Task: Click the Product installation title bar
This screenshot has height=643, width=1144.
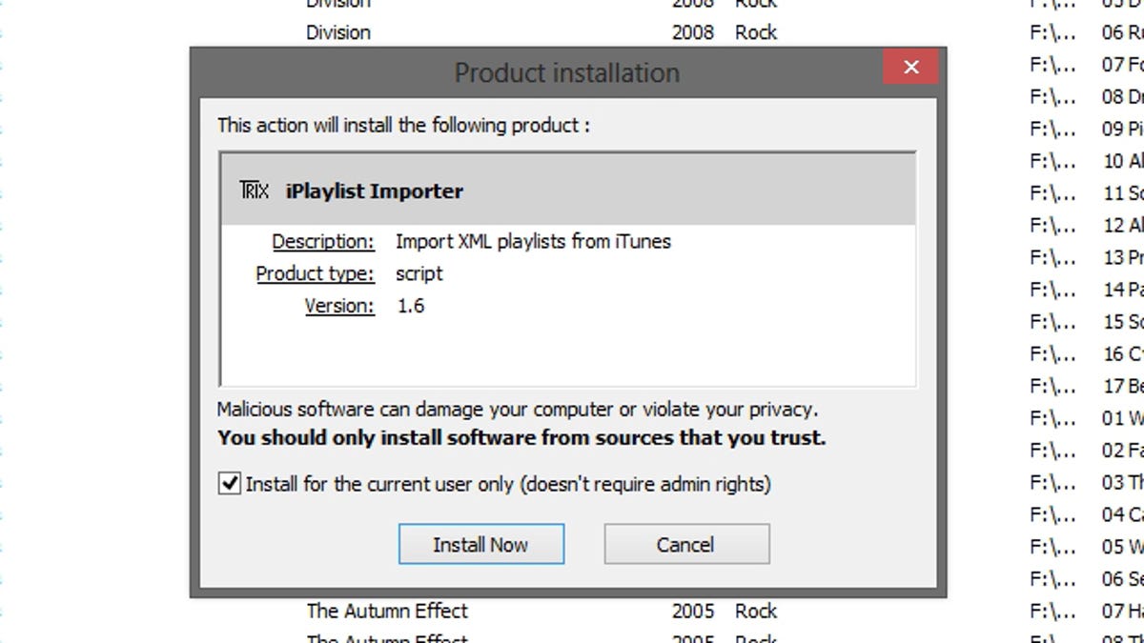Action: pos(567,72)
